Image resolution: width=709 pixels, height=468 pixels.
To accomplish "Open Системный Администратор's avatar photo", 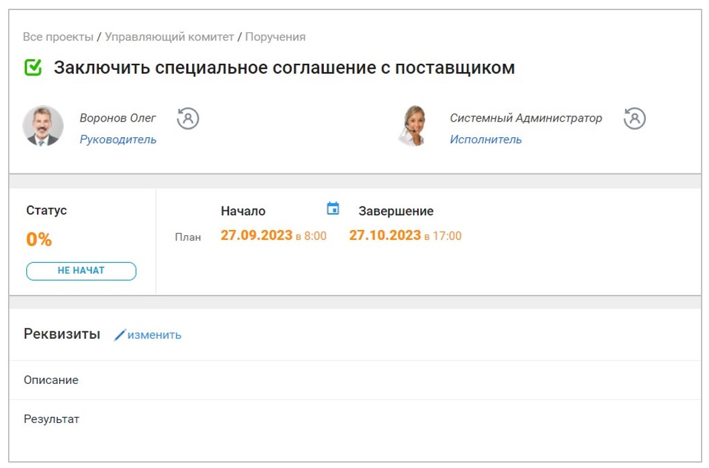I will pyautogui.click(x=413, y=126).
